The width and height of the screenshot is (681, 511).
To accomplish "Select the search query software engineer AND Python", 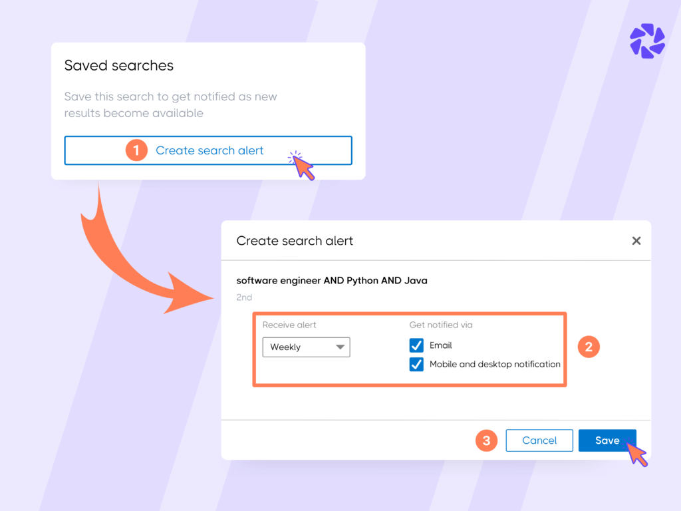I will tap(331, 280).
